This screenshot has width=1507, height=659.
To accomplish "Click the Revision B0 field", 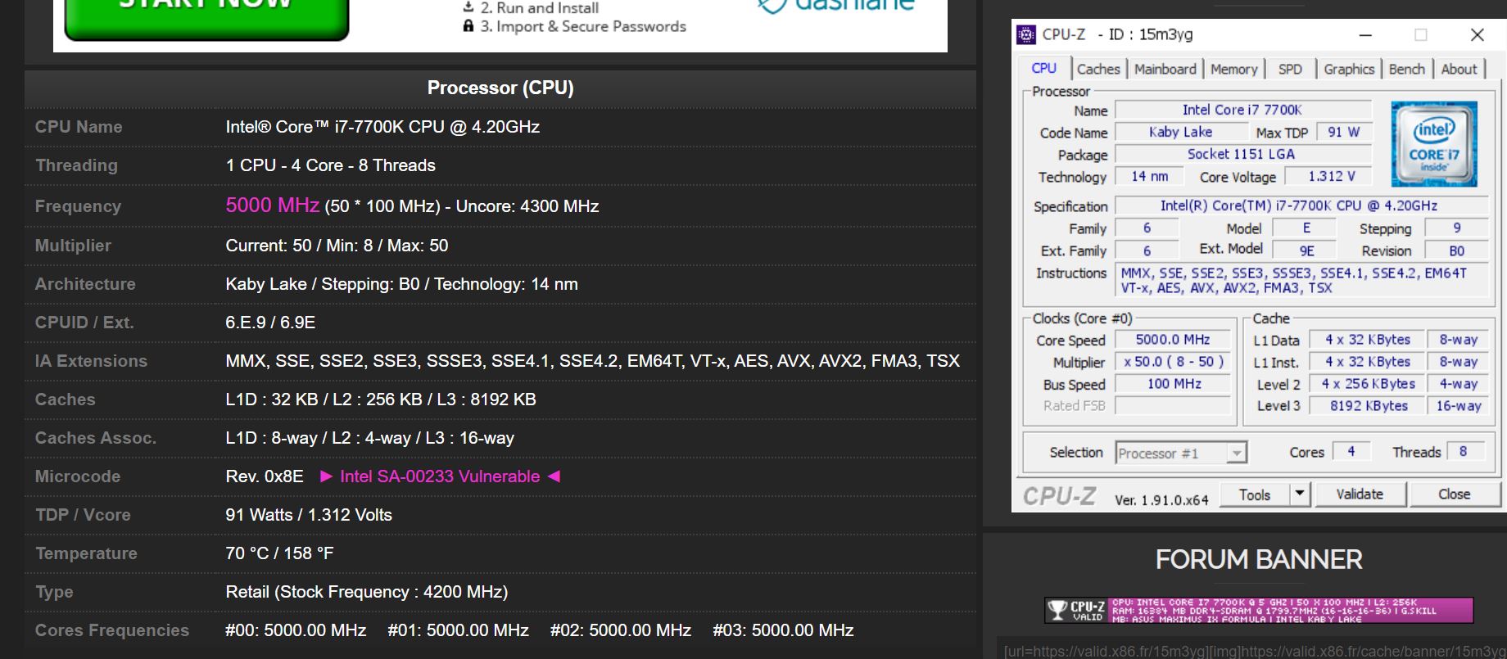I will pyautogui.click(x=1456, y=251).
